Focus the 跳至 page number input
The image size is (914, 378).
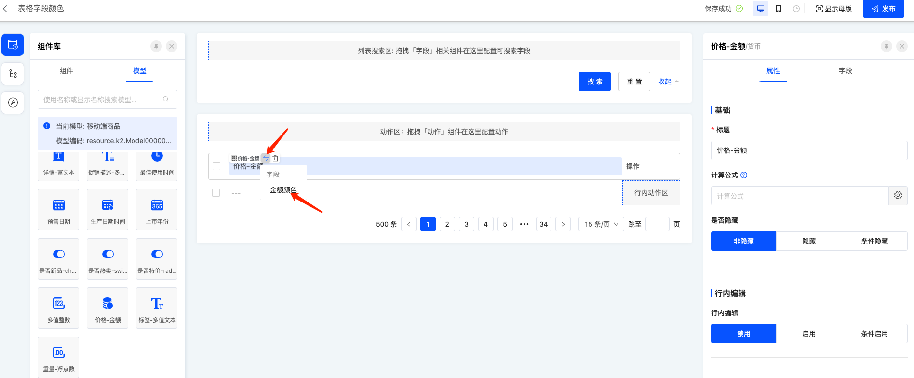[658, 224]
